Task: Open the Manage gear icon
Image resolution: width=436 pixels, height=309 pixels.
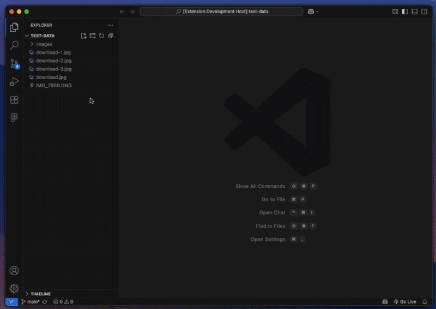Action: (14, 288)
